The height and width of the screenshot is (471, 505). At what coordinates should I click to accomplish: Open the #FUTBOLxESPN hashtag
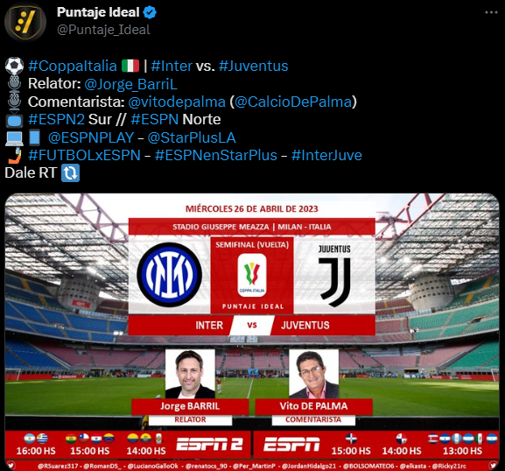pyautogui.click(x=84, y=155)
